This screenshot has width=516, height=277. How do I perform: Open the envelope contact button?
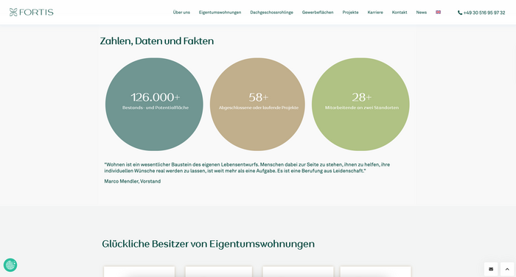491,269
